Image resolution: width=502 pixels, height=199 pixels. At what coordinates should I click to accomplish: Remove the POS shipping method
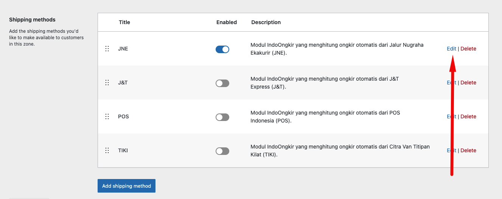(x=468, y=116)
